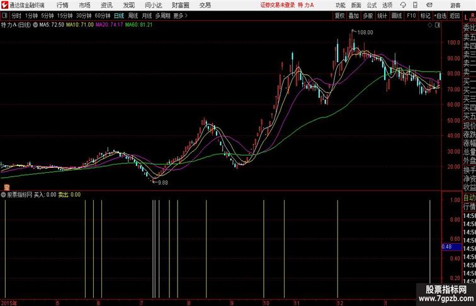The image size is (476, 306).
Task: Click the MA60: 81.21 value
Action: [139, 25]
